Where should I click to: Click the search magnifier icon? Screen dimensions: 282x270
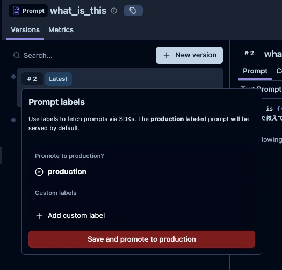coord(17,55)
